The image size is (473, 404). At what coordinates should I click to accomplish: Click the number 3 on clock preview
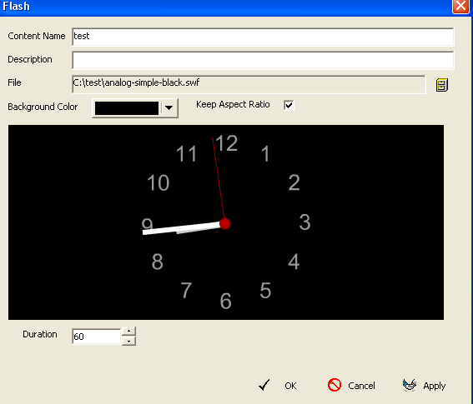coord(304,222)
